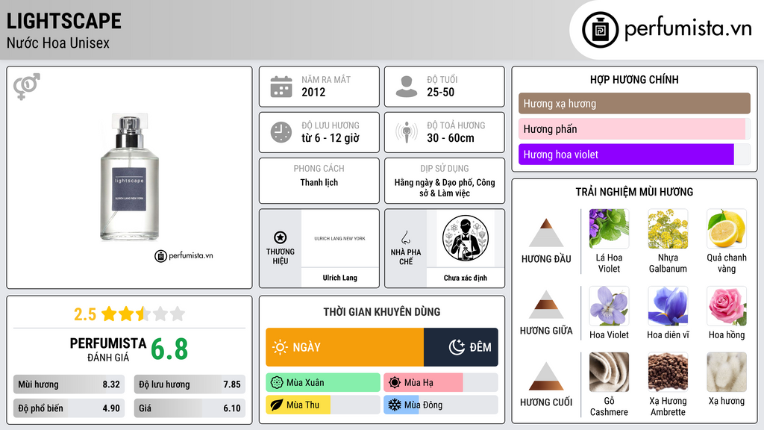
Task: Click the nose icon above Nhà pha chế
Action: tap(405, 237)
